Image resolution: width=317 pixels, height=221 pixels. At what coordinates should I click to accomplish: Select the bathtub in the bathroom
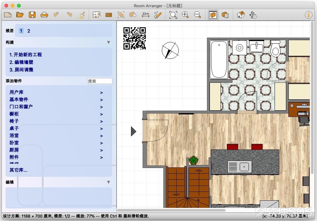coord(219,60)
